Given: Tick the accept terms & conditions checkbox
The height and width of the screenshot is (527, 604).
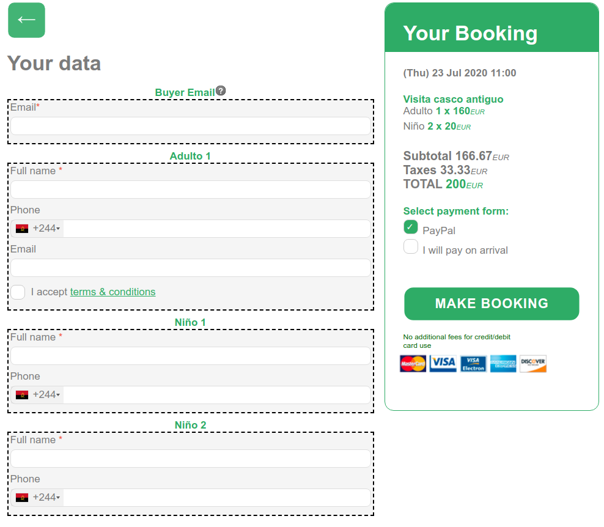Looking at the screenshot, I should (x=18, y=292).
